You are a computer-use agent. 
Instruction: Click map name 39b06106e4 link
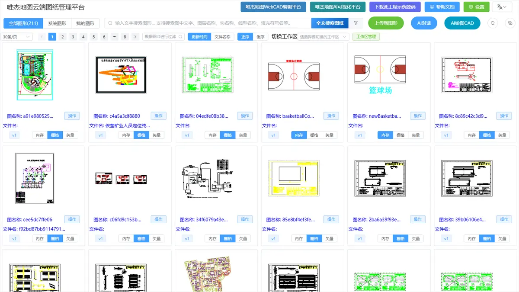463,219
